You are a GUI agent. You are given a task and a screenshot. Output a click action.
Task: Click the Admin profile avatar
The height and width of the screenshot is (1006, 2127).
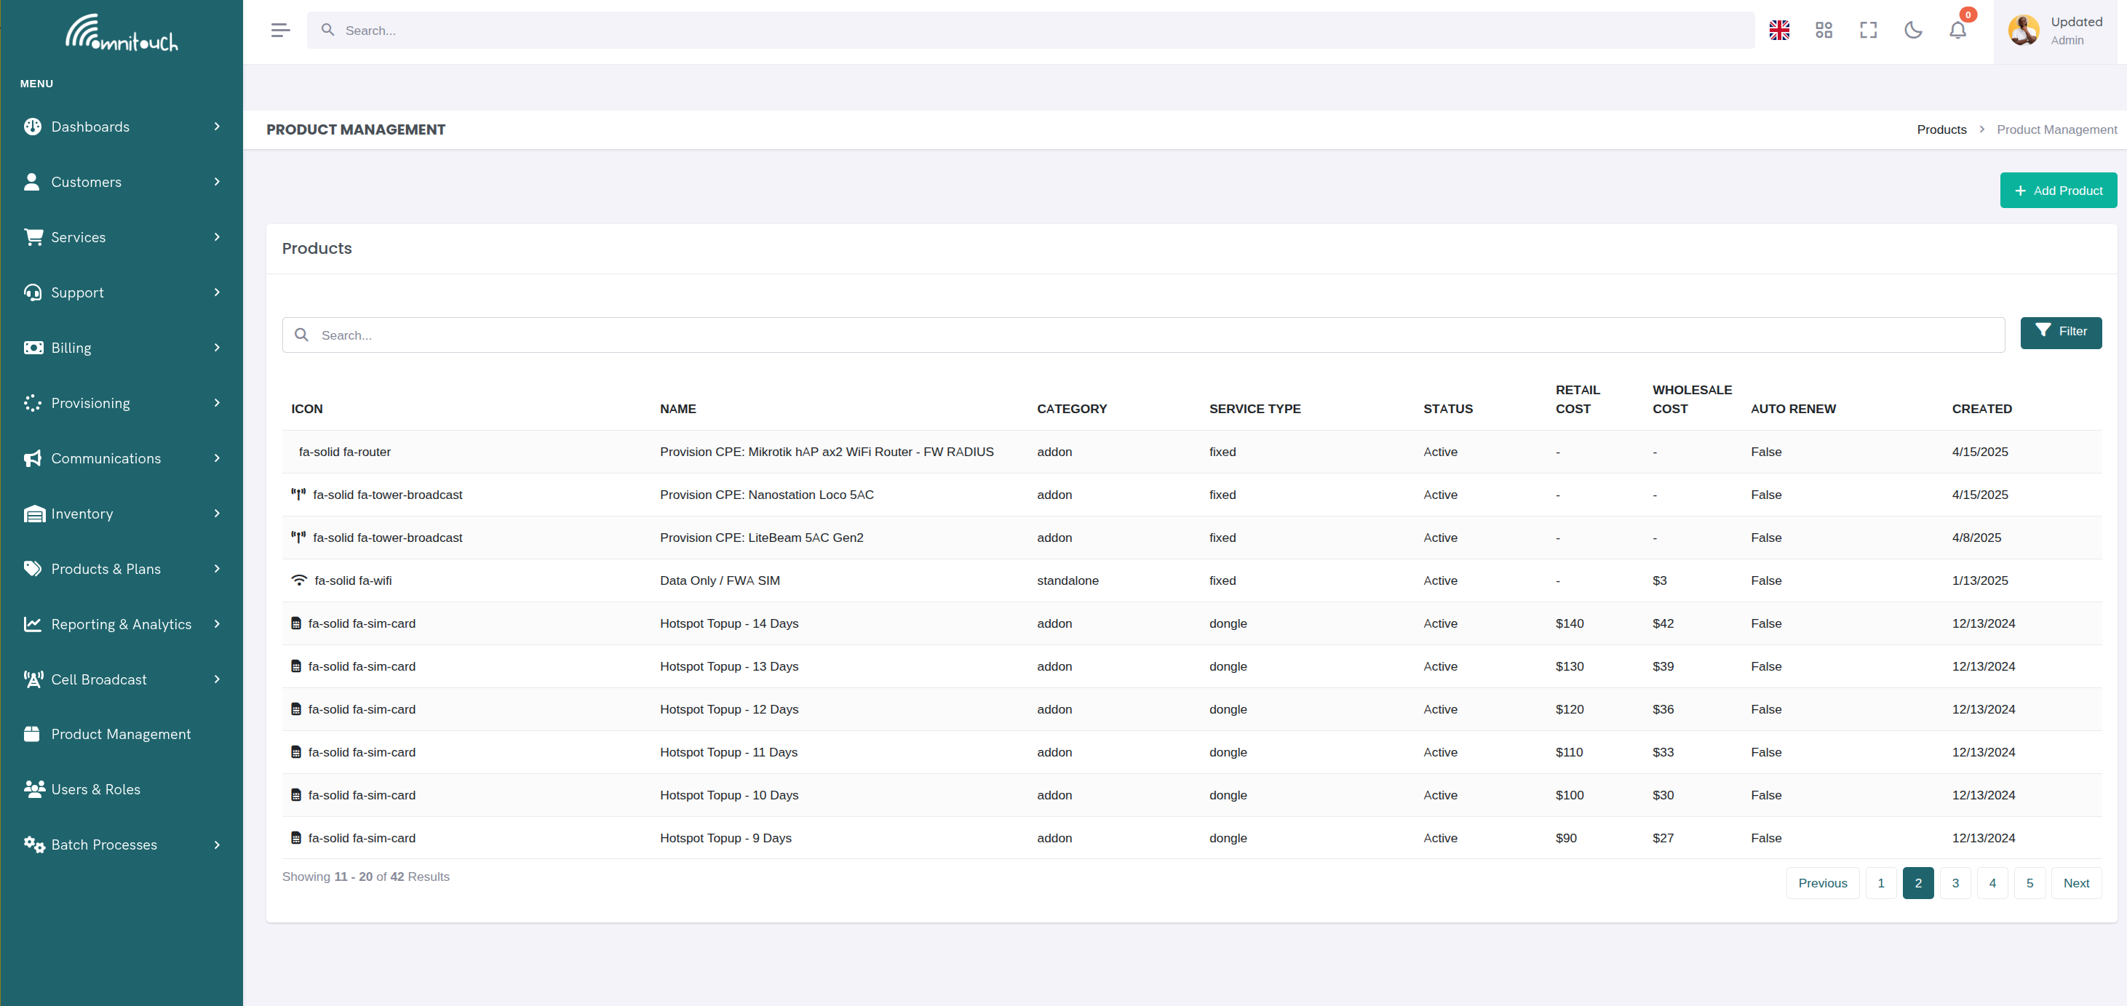coord(2023,30)
